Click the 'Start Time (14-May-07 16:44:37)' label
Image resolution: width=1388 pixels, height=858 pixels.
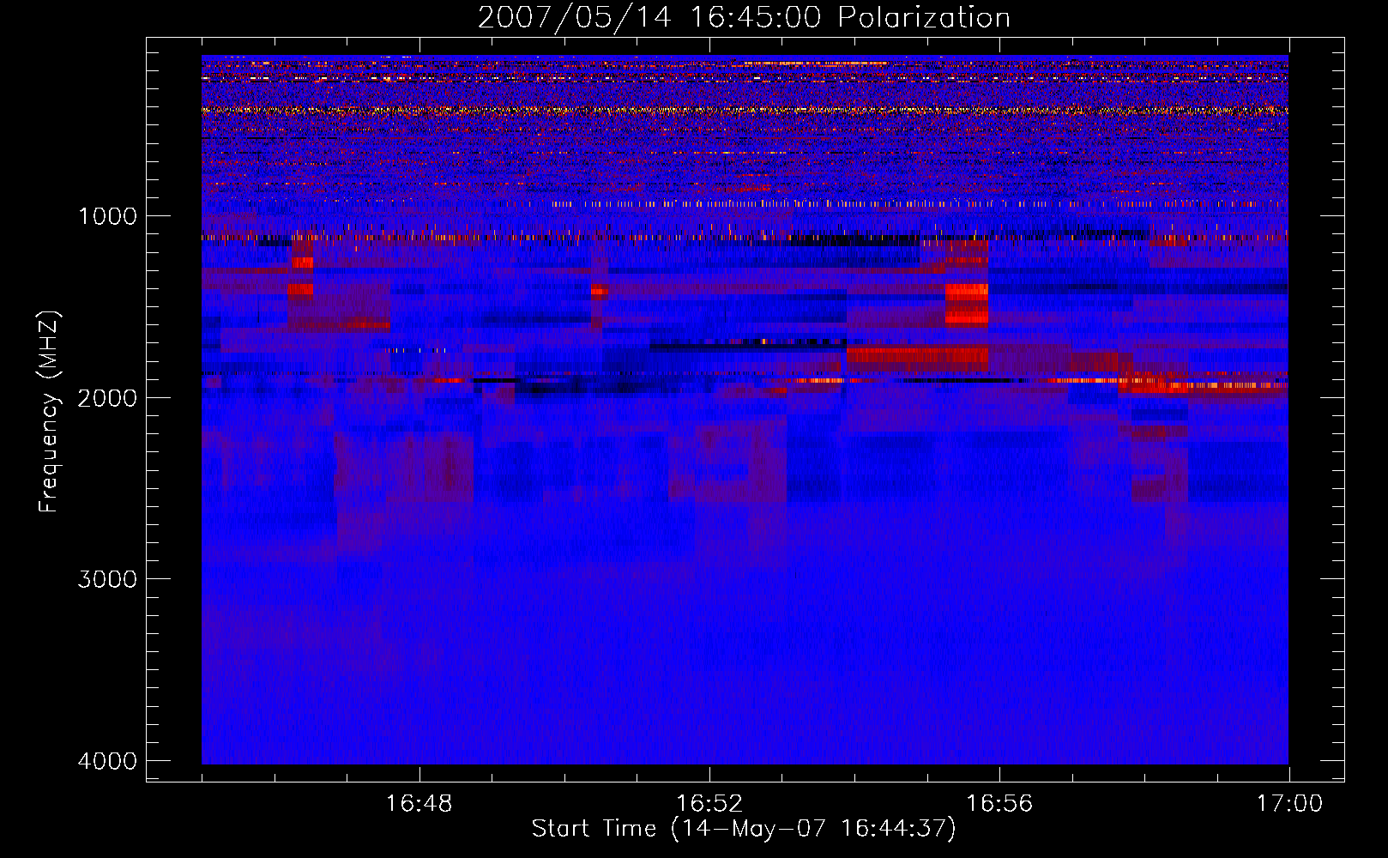744,829
